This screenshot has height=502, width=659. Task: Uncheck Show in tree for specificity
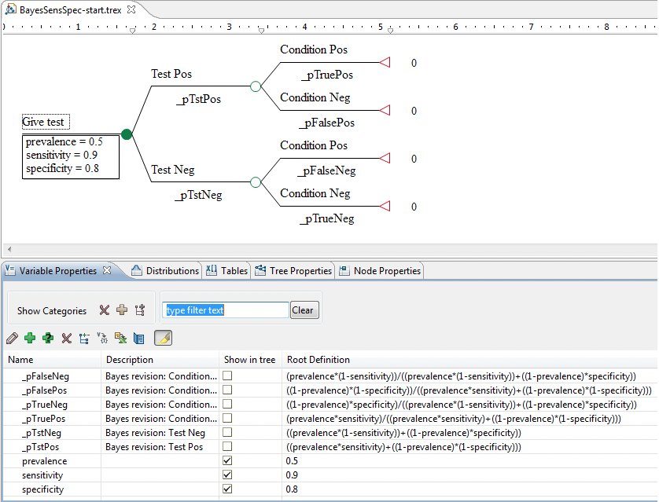point(227,489)
